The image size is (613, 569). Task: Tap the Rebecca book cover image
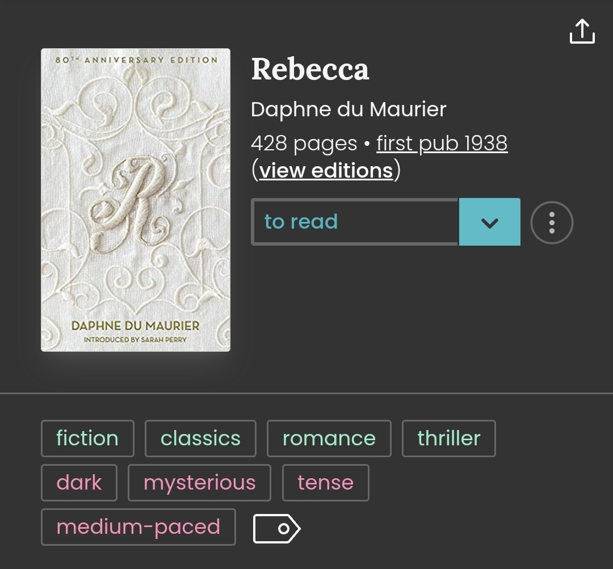(x=136, y=200)
